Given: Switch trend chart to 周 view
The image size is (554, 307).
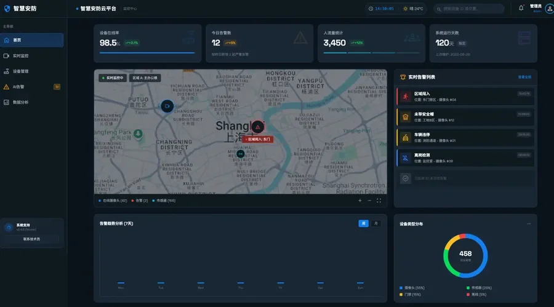Looking at the screenshot, I should click(x=363, y=223).
